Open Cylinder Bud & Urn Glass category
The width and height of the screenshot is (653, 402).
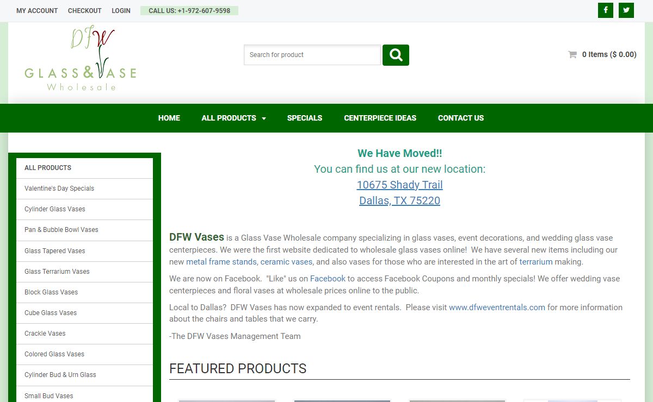tap(85, 375)
